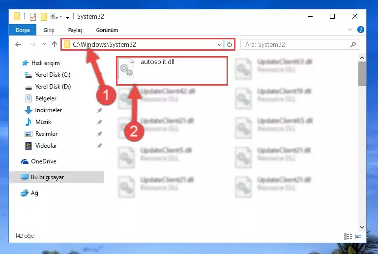
Task: Click the New folder quick access icon
Action: (x=44, y=16)
